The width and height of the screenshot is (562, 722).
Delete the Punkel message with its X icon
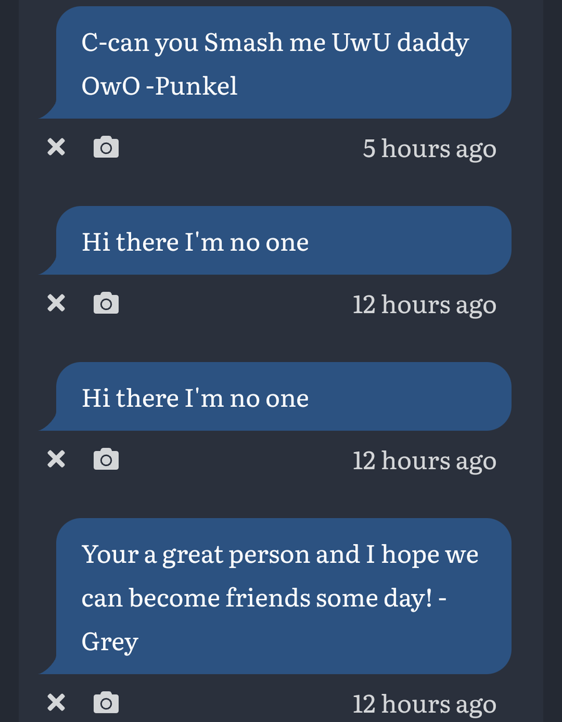[x=56, y=147]
